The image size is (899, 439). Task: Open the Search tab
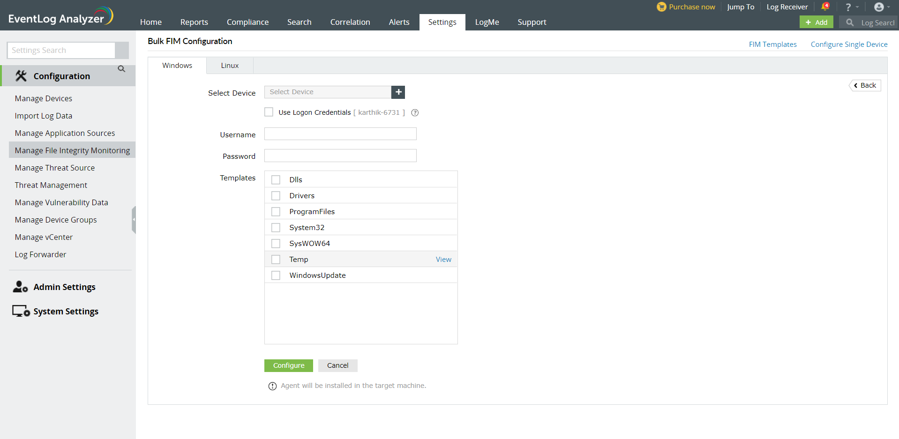tap(299, 22)
